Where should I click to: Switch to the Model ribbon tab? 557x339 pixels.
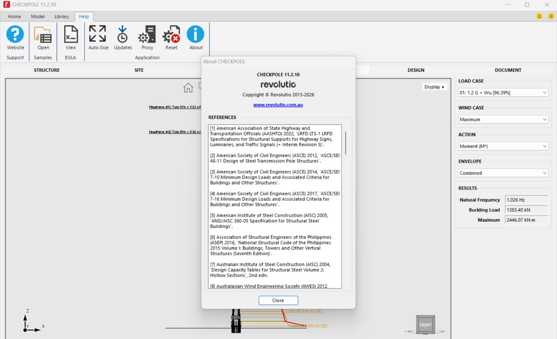click(x=38, y=16)
